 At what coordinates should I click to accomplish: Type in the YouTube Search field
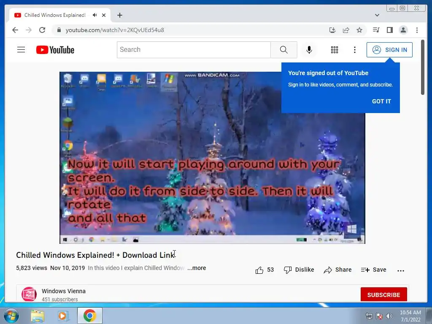pos(194,50)
